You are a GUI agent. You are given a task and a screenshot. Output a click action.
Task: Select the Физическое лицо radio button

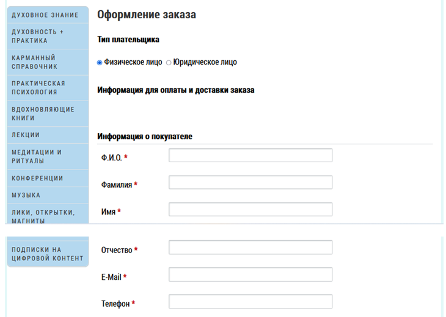click(100, 62)
